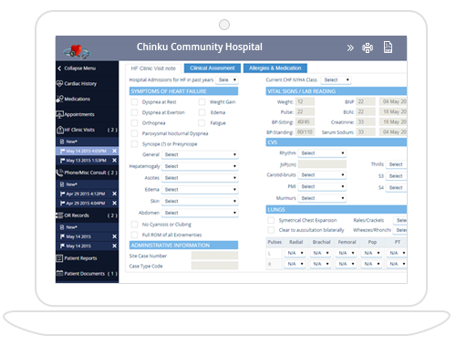Click the heart stethoscope hospital logo
The image size is (456, 346).
(77, 51)
